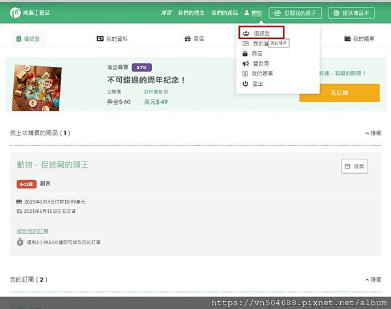Click the pirate treasure product image
The width and height of the screenshot is (391, 309).
pos(36,88)
